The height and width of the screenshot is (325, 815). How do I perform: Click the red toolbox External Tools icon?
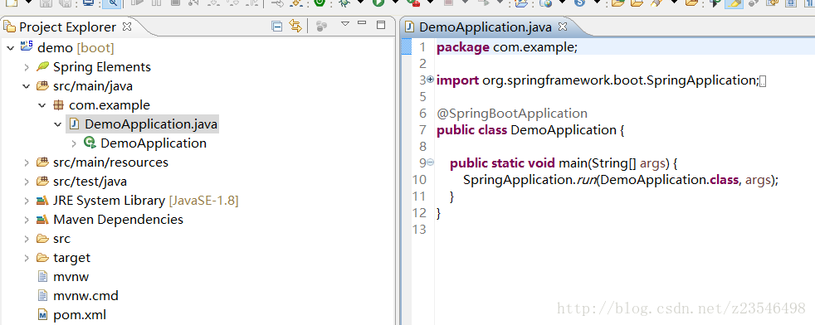point(415,3)
